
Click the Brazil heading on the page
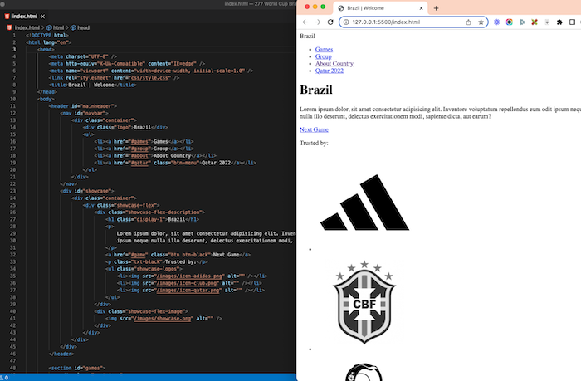pos(316,90)
